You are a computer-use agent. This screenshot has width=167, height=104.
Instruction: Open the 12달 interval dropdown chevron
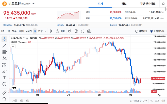[x=46, y=31]
